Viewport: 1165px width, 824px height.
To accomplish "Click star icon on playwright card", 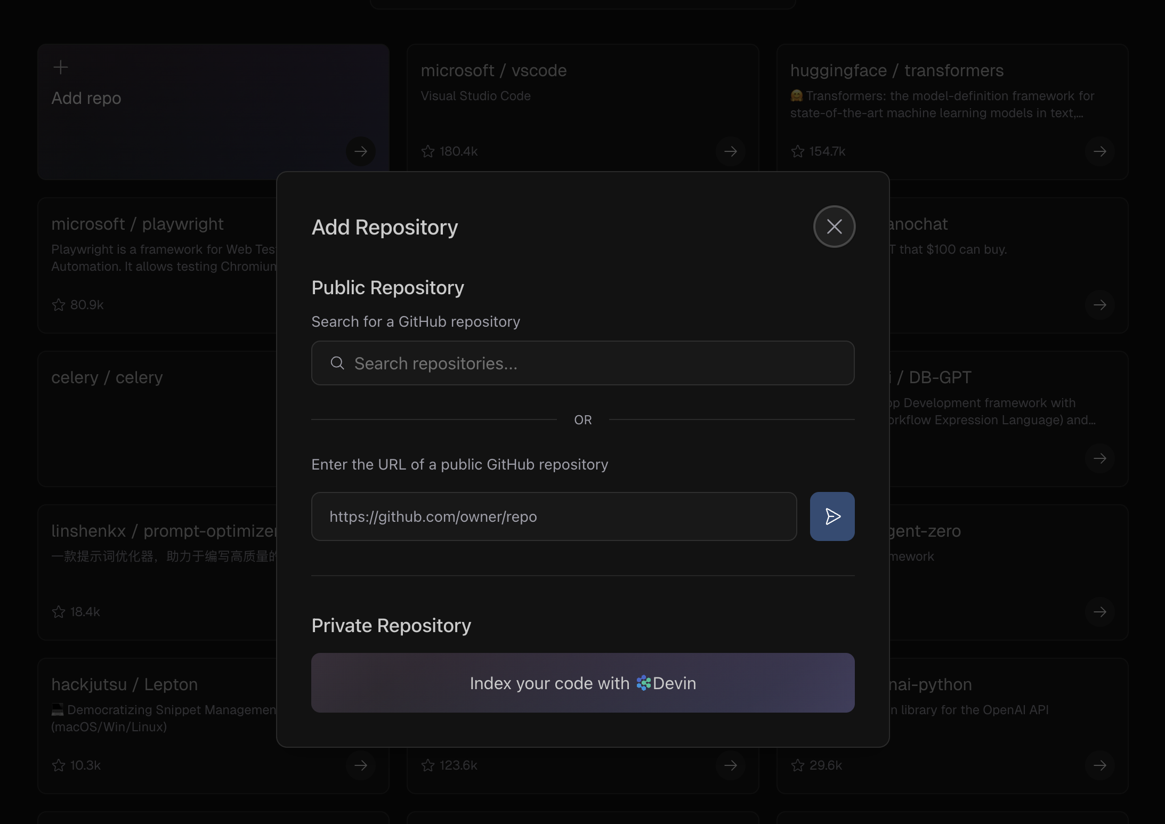I will [59, 305].
